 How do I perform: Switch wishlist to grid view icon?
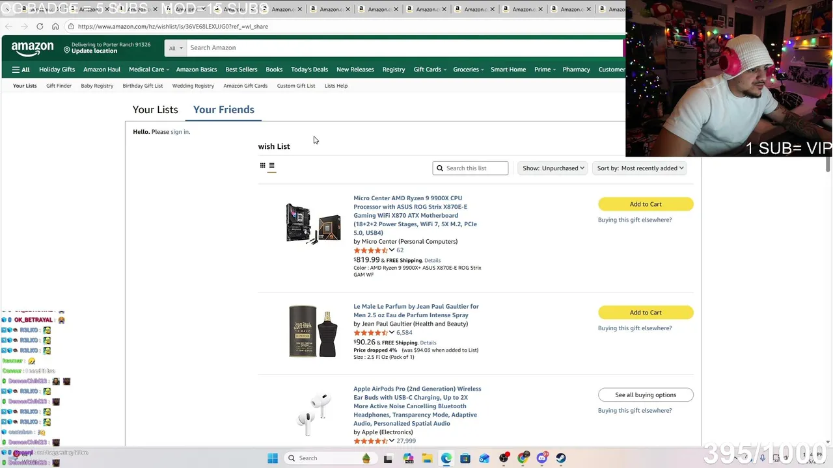pyautogui.click(x=263, y=165)
